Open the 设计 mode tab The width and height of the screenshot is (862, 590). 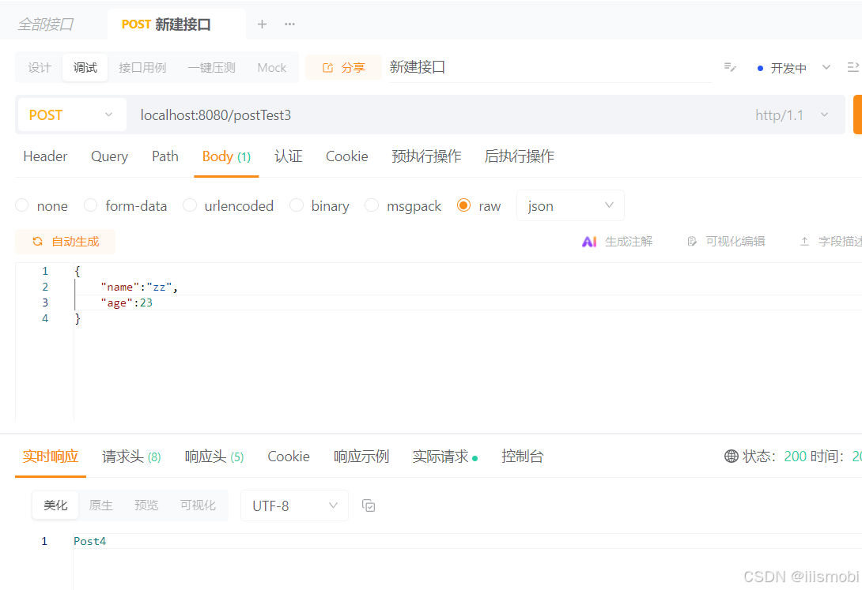(40, 67)
